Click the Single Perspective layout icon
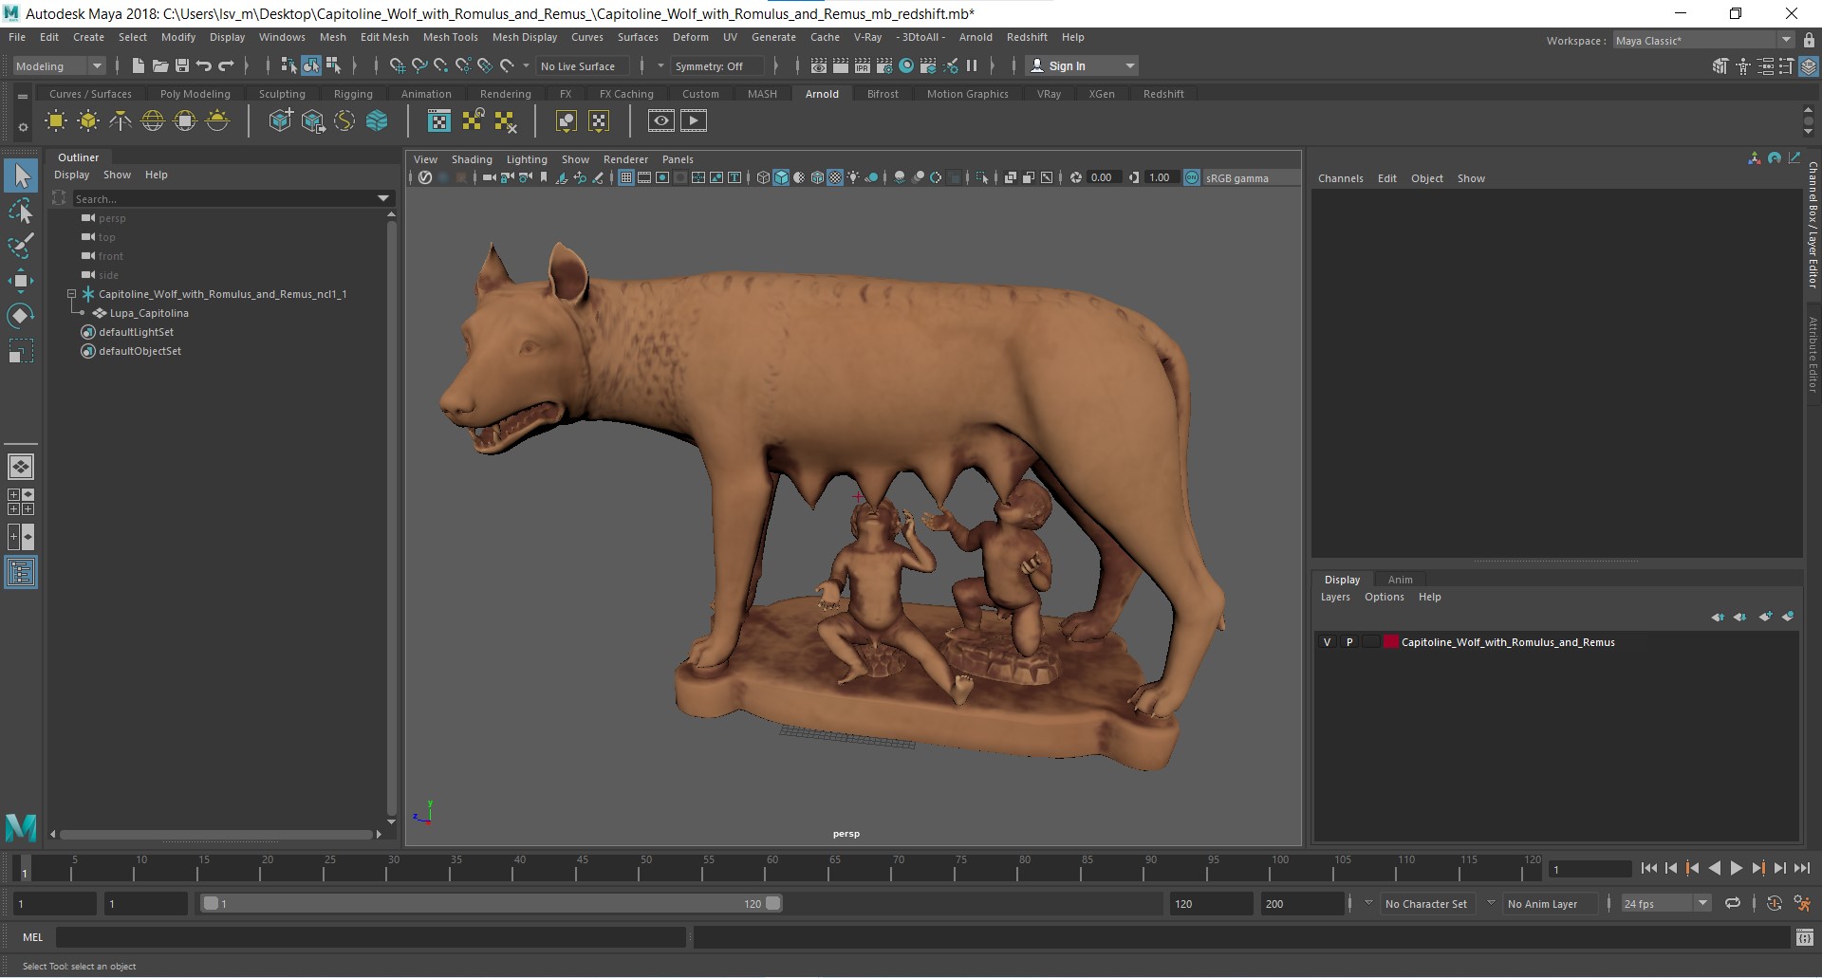Image resolution: width=1822 pixels, height=978 pixels. point(21,467)
